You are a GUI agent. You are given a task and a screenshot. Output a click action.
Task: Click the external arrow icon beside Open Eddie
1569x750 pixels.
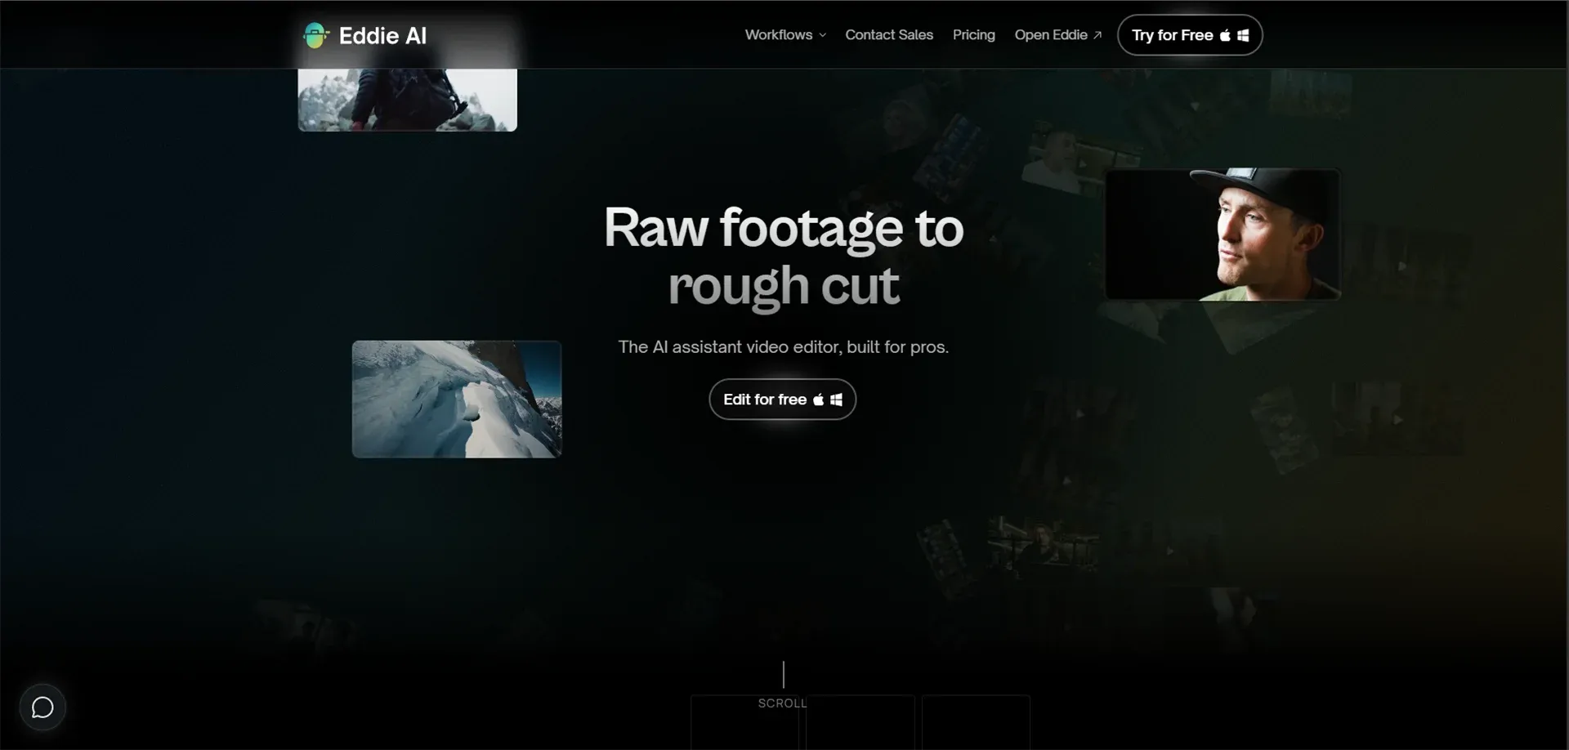[1097, 35]
